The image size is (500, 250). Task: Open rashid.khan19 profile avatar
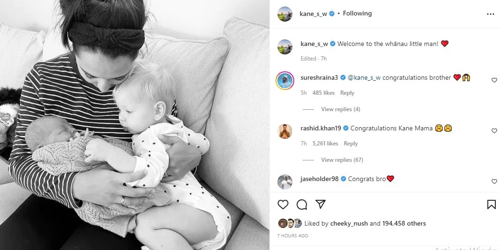pos(284,131)
